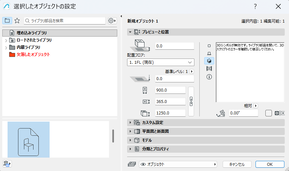Click the thumbnail list scrollbar
289x171 pixels.
pyautogui.click(x=113, y=136)
